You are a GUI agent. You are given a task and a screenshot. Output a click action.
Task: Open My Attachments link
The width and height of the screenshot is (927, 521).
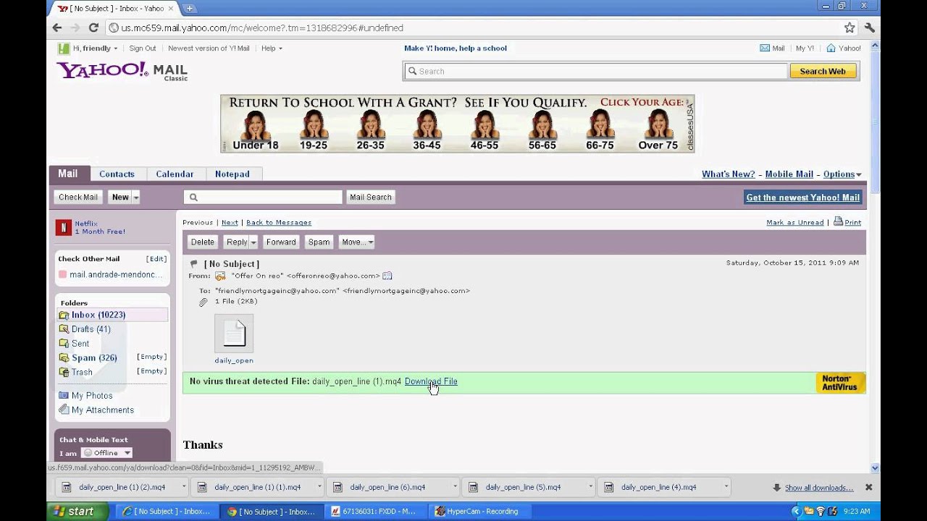pos(102,410)
